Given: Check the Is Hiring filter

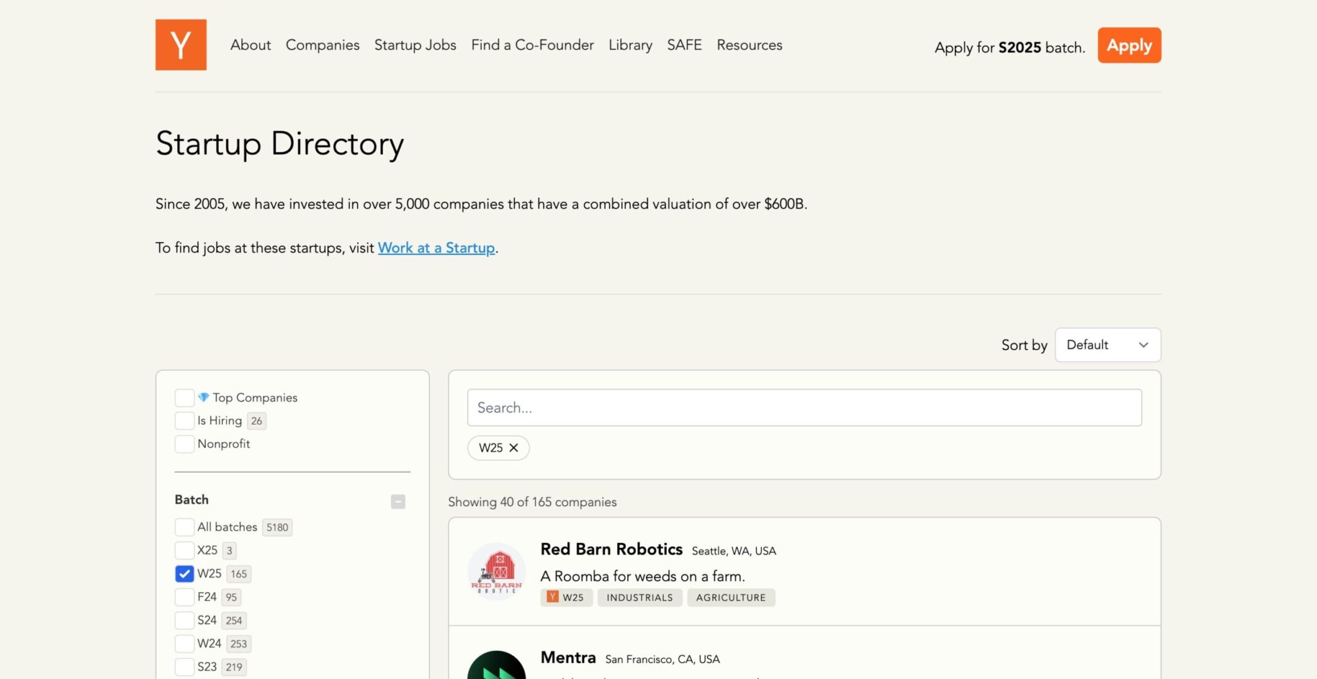Looking at the screenshot, I should (x=185, y=421).
